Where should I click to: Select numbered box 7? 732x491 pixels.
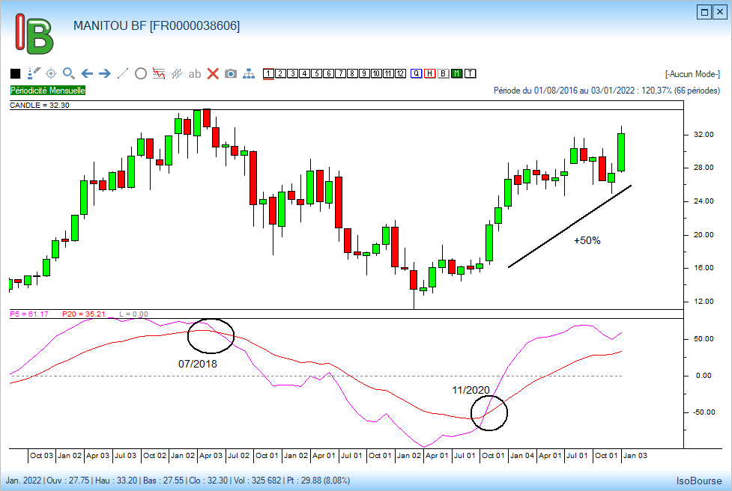(x=341, y=73)
